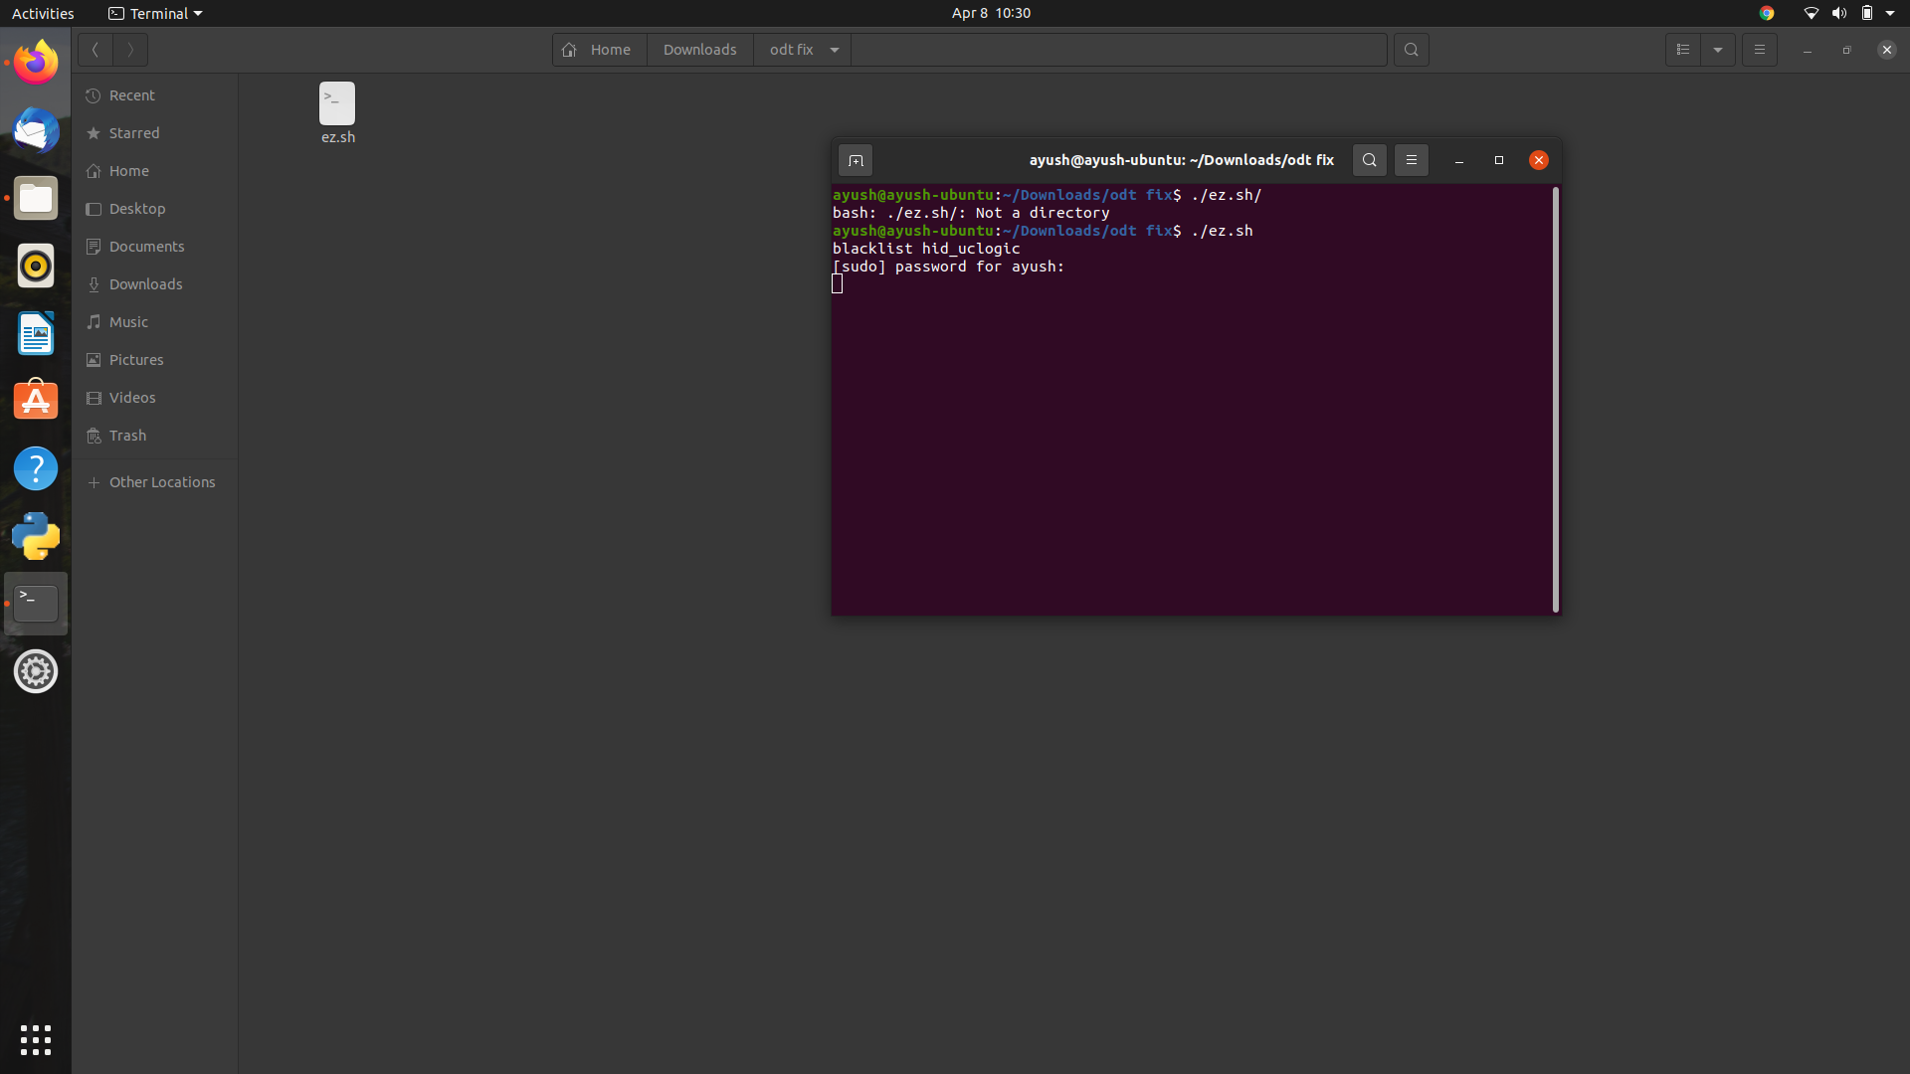
Task: Go to Downloads in the path bar
Action: (x=699, y=50)
